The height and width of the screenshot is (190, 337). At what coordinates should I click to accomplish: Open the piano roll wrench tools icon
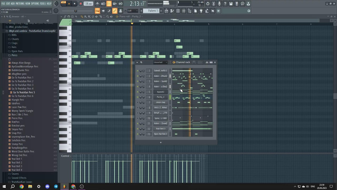(x=65, y=17)
